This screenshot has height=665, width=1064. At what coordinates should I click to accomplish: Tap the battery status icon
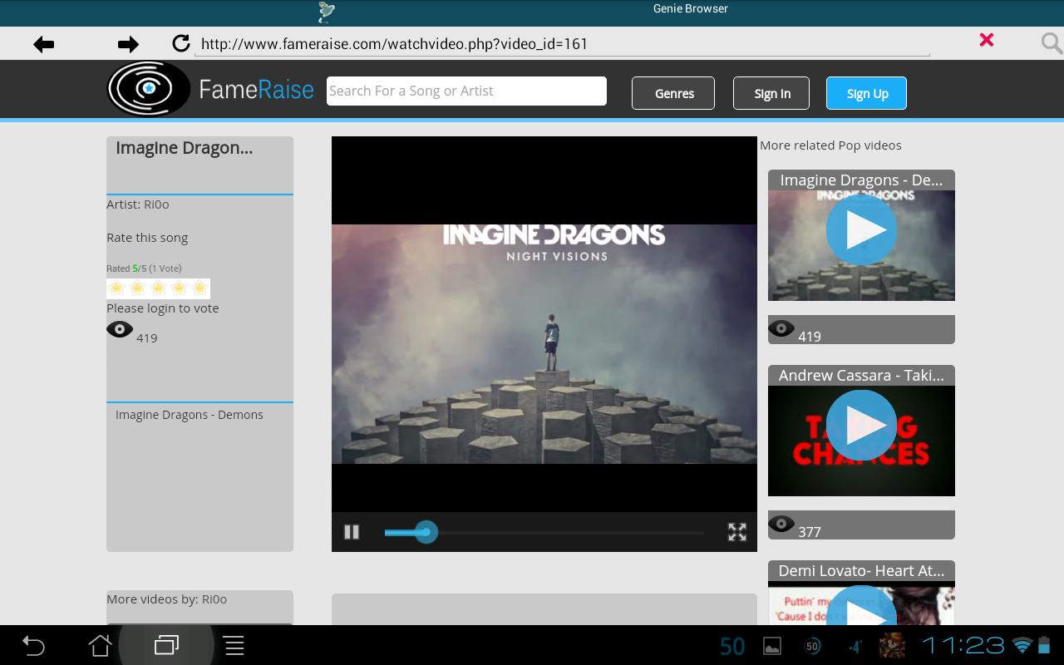click(1046, 645)
